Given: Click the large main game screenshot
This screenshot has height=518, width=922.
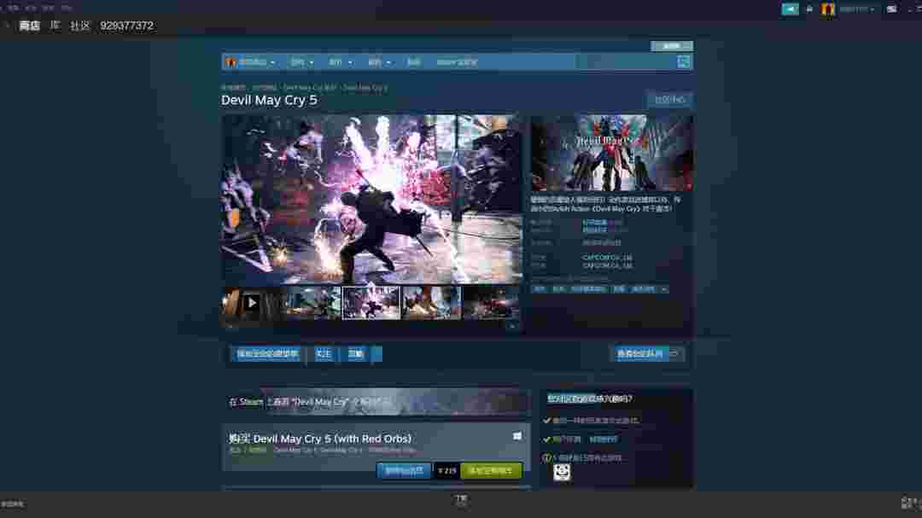Looking at the screenshot, I should 371,200.
